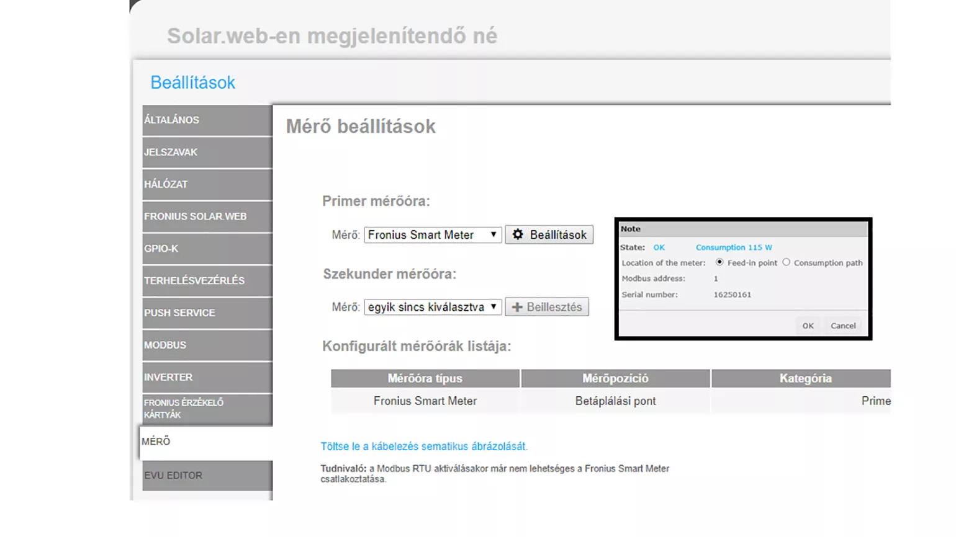Click the Mérő beállítások heading
The width and height of the screenshot is (956, 537).
tap(361, 126)
